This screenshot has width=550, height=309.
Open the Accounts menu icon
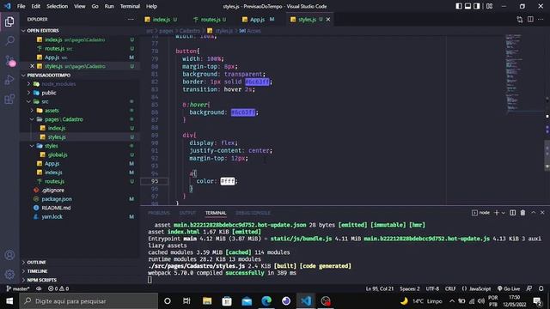click(9, 255)
